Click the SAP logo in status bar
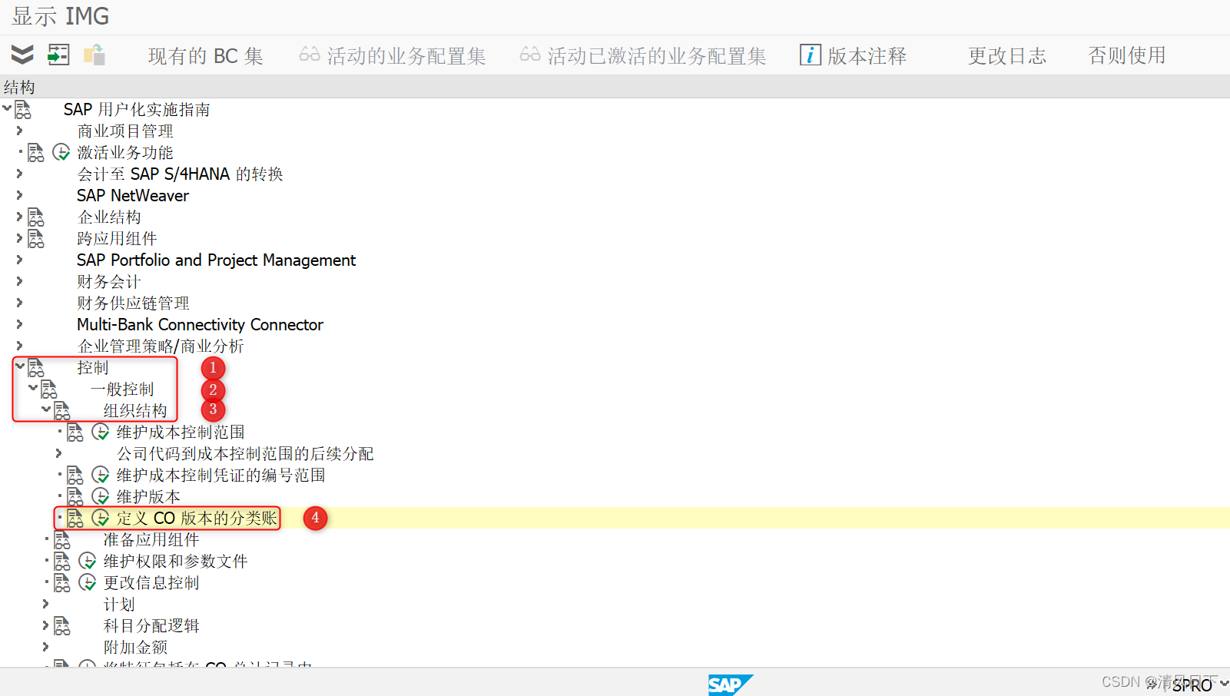Screen dimensions: 1230x696 click(x=730, y=684)
